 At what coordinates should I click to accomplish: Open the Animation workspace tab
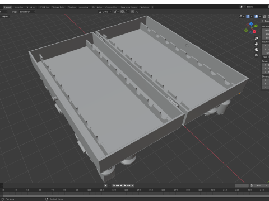[x=84, y=7]
